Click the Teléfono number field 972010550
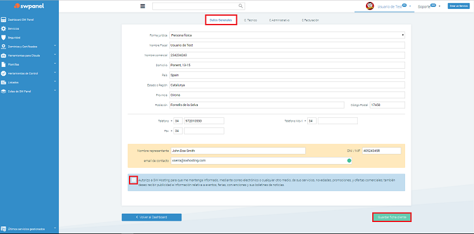The height and width of the screenshot is (234, 474). pos(204,121)
